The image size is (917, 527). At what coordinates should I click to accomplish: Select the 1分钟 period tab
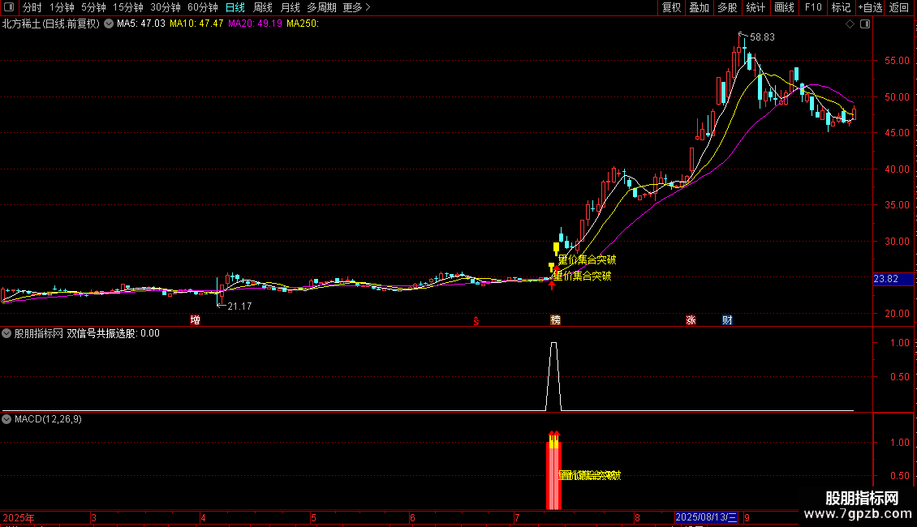tap(62, 7)
